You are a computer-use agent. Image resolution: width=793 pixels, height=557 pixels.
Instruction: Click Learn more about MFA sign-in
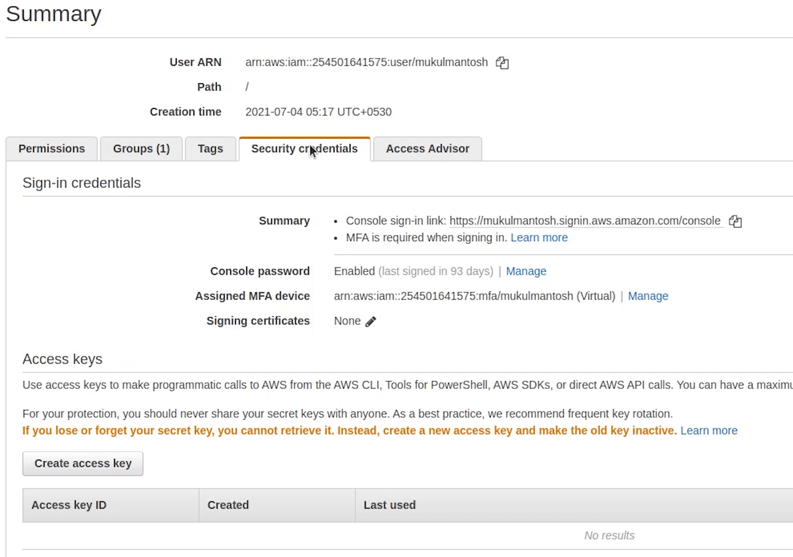(539, 238)
